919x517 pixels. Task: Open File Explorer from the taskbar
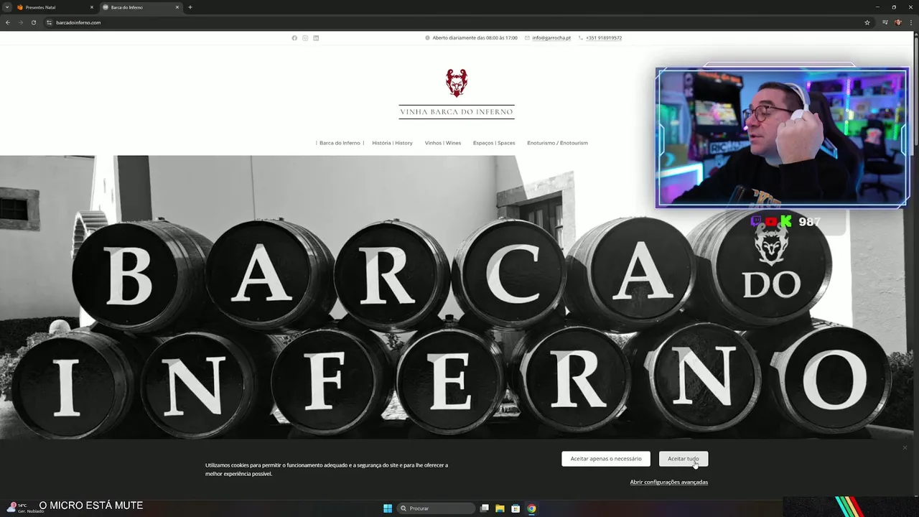(x=500, y=508)
